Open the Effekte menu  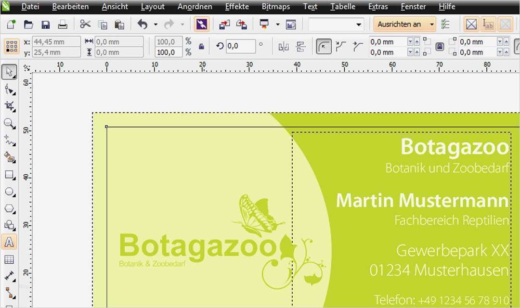(237, 6)
